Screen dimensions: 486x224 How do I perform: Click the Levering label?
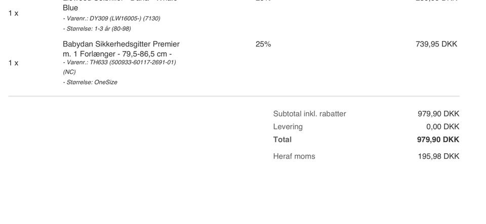point(288,127)
